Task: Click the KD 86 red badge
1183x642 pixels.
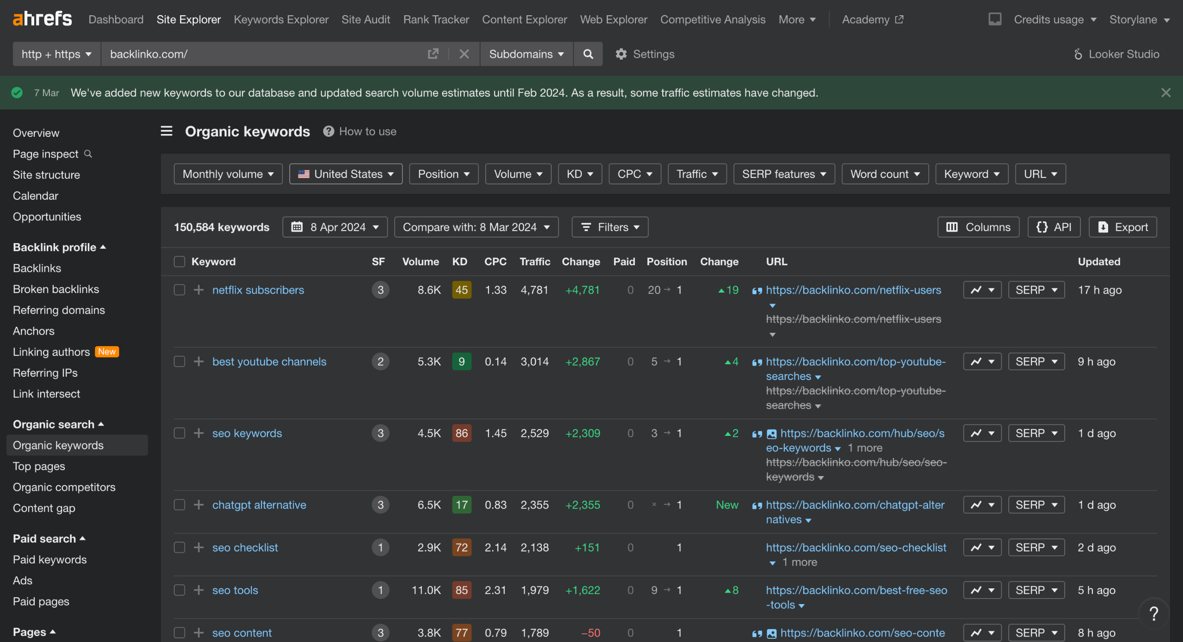Action: coord(461,433)
